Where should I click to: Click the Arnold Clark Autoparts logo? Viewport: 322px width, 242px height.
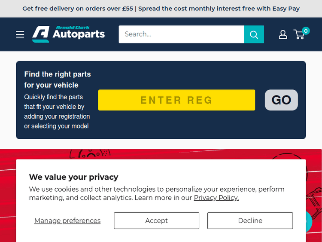tap(69, 34)
